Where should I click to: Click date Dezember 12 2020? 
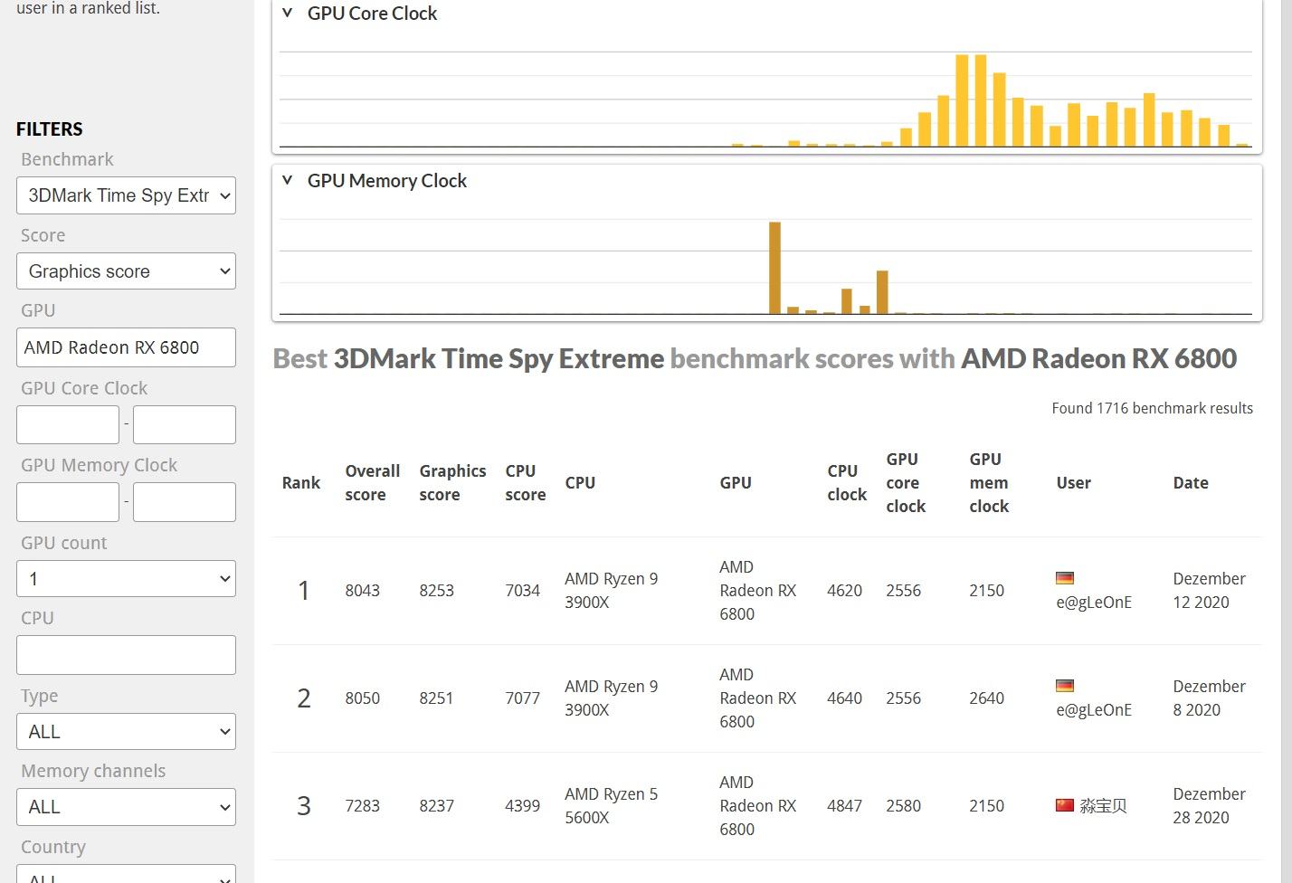tap(1209, 591)
